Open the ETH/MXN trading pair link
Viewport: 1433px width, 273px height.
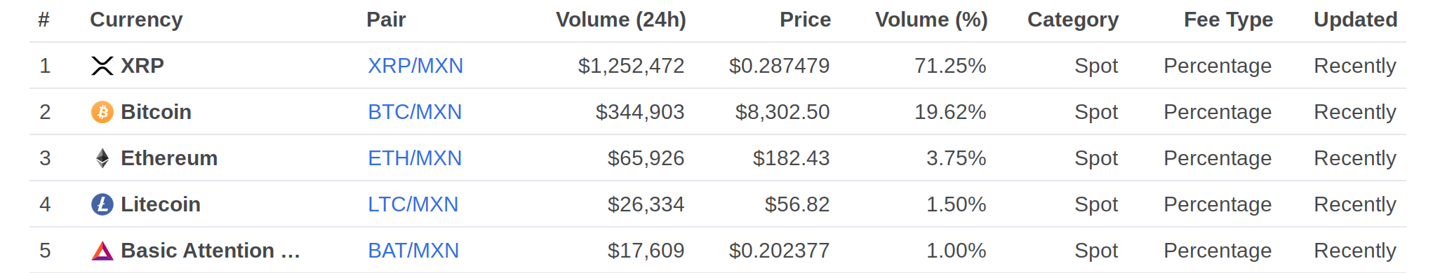pyautogui.click(x=415, y=158)
